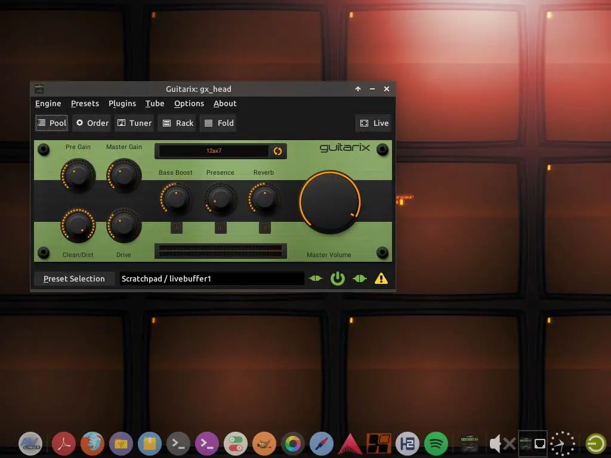Launch the purple terminal from dock
This screenshot has height=458, width=611.
point(207,443)
